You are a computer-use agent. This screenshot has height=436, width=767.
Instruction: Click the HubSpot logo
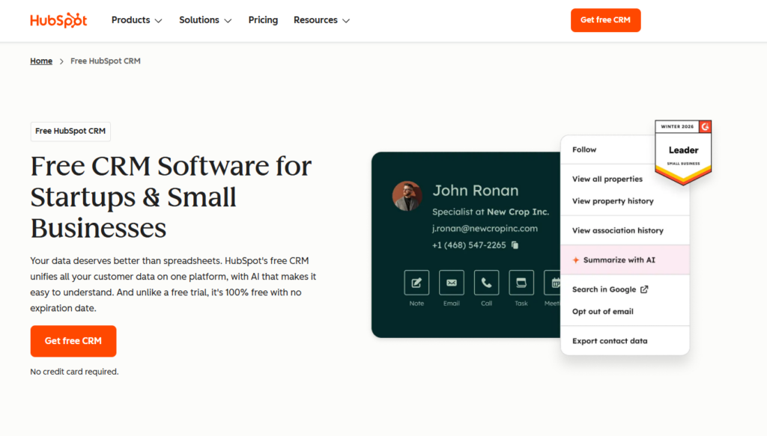coord(58,20)
